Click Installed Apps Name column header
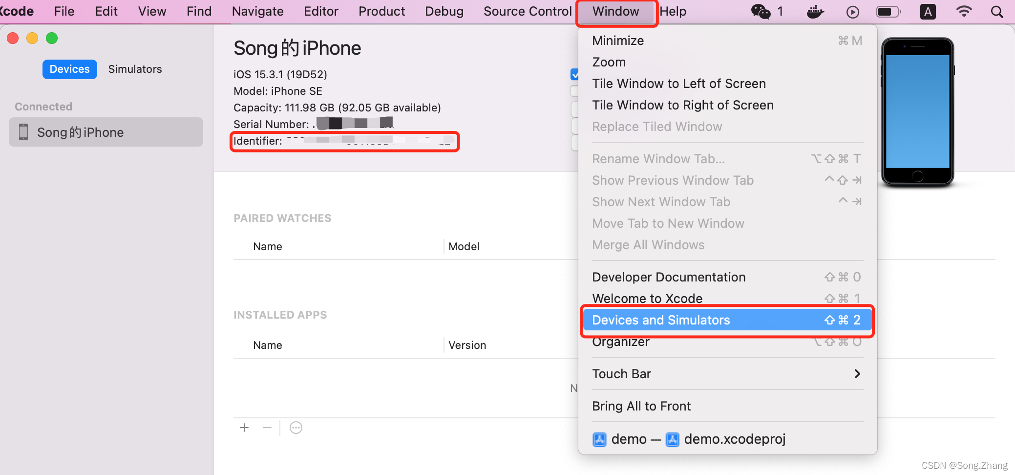 268,345
